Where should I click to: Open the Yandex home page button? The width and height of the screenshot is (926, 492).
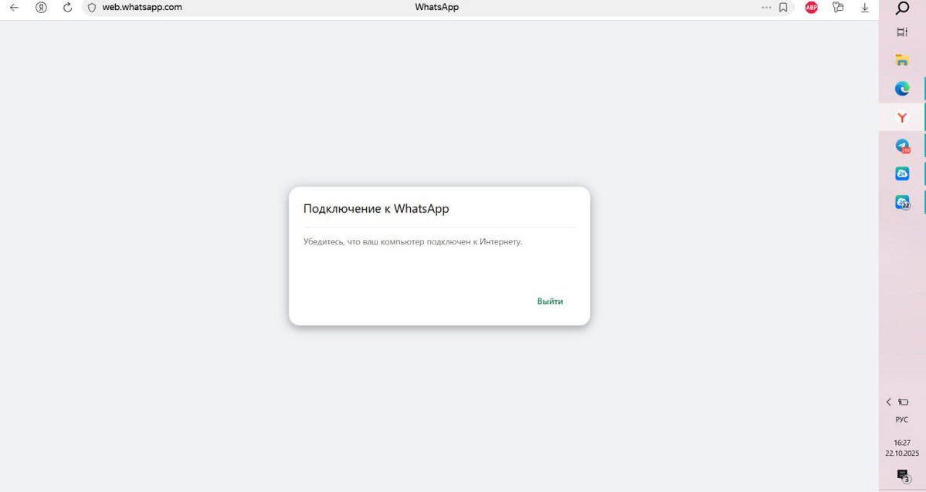[x=41, y=8]
